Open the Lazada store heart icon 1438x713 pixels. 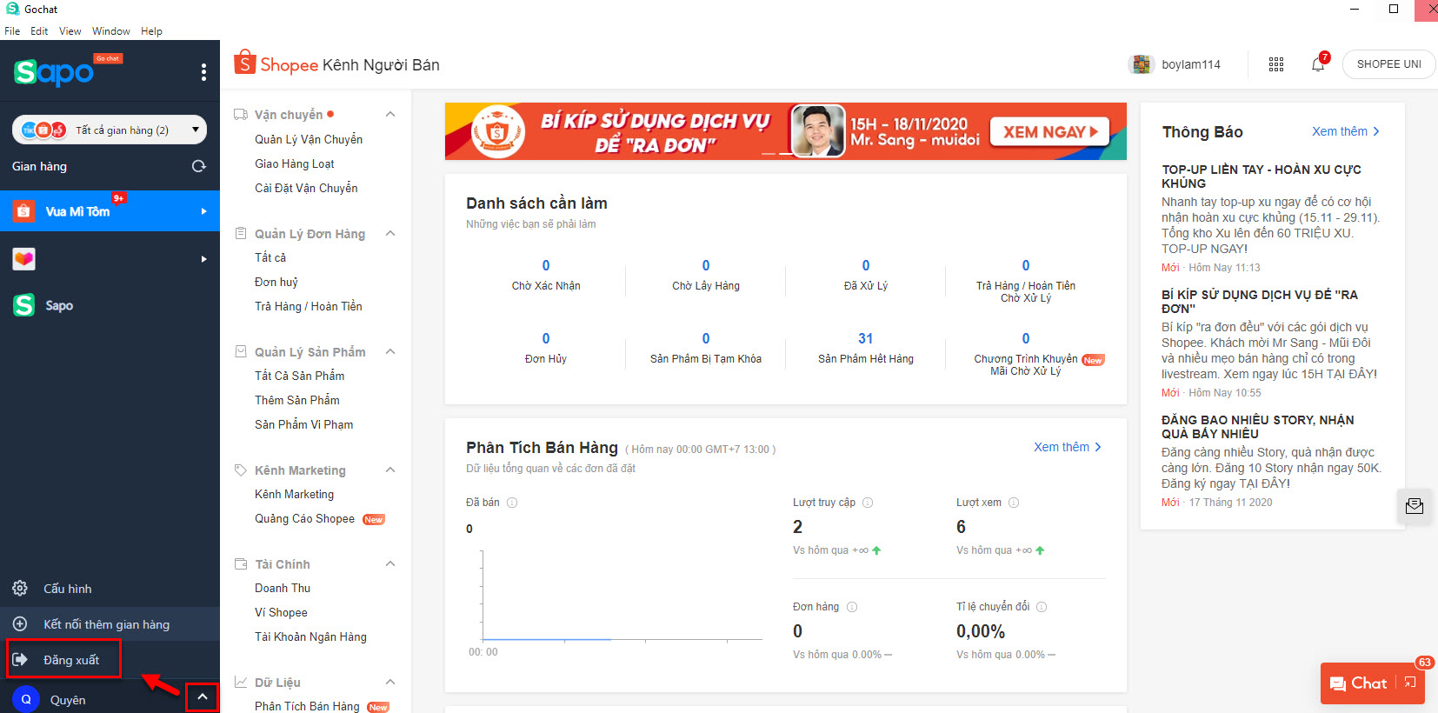pyautogui.click(x=23, y=258)
